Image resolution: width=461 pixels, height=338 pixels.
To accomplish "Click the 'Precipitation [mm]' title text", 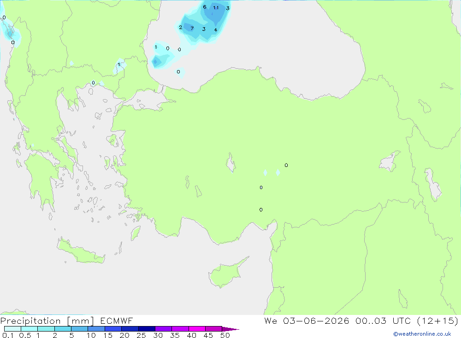I will pyautogui.click(x=47, y=321).
